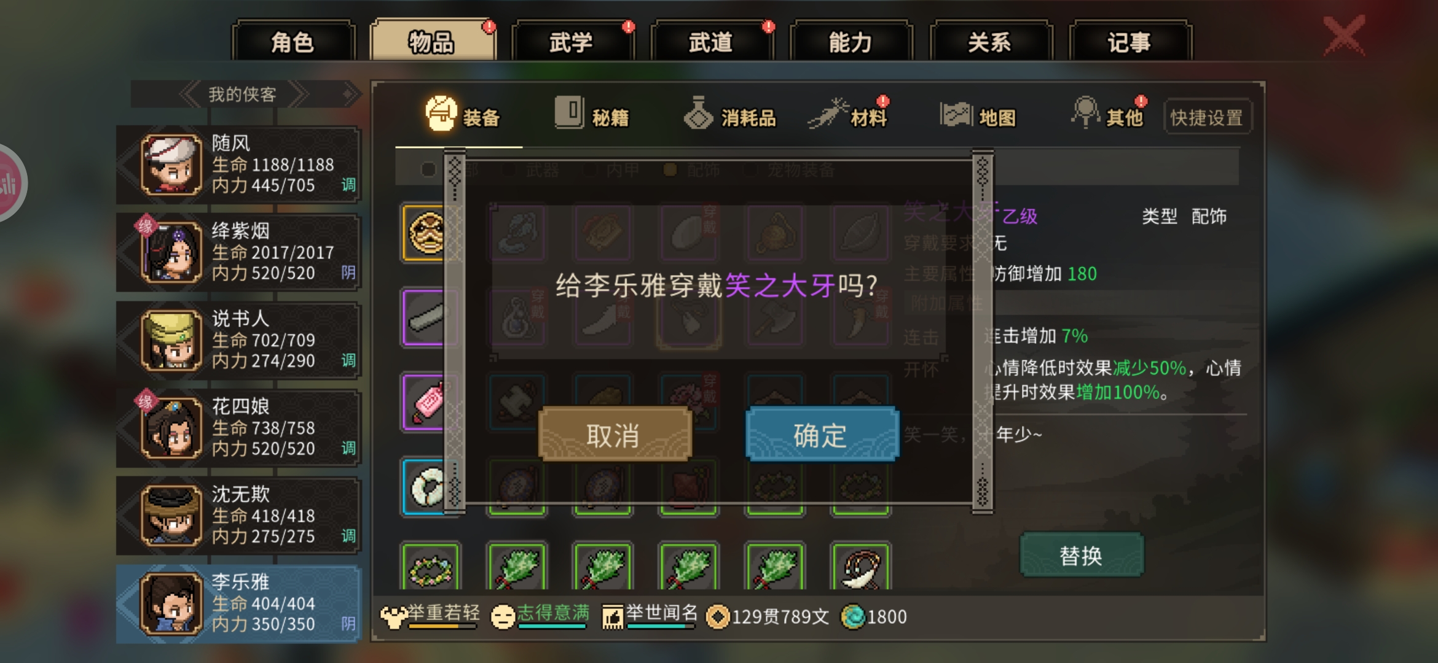
Task: Toggle 阴 stance indicator for 绛紫烟
Action: click(348, 273)
